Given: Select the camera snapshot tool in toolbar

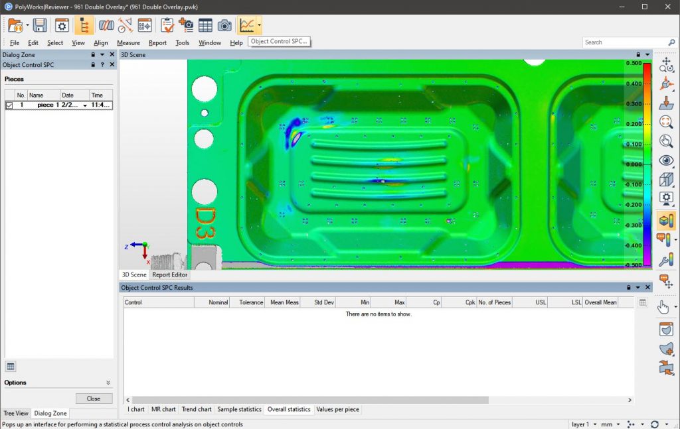Looking at the screenshot, I should tap(223, 25).
